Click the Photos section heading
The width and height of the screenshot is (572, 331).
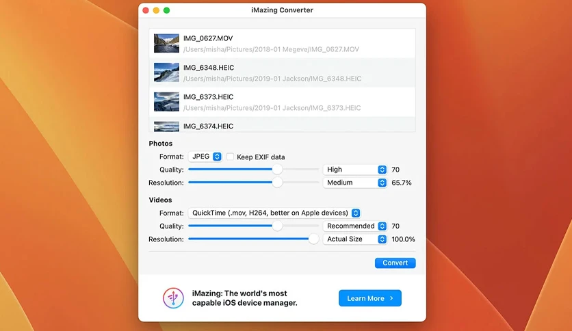coord(161,143)
